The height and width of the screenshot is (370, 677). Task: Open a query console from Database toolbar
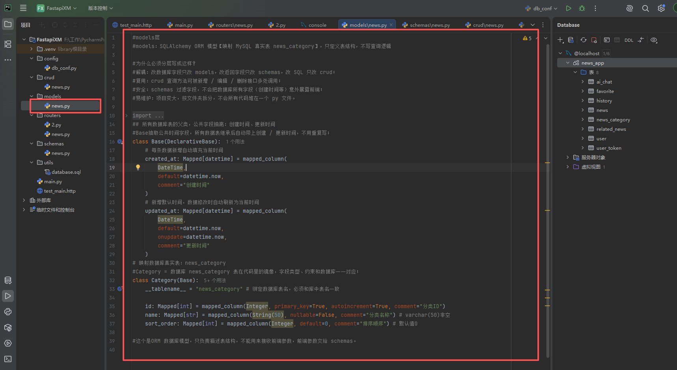click(x=607, y=40)
